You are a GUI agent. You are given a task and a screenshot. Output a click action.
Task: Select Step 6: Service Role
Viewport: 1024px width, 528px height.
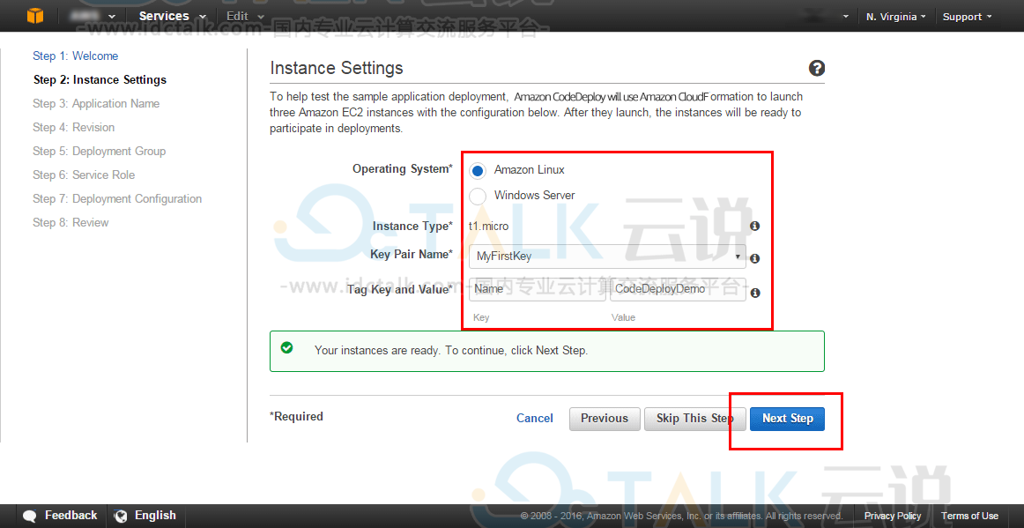[85, 175]
